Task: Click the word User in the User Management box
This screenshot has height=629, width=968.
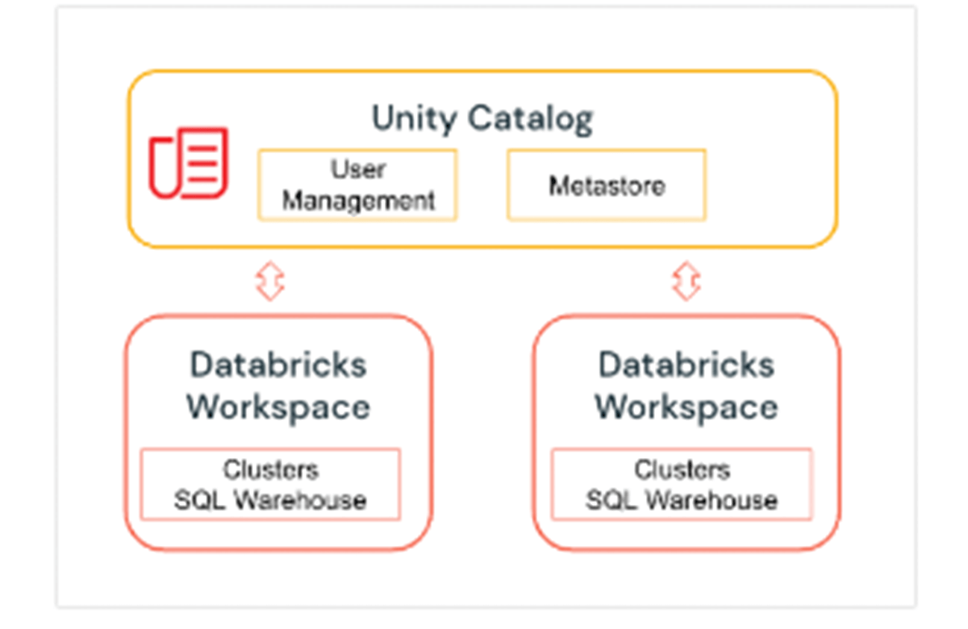Action: 357,170
